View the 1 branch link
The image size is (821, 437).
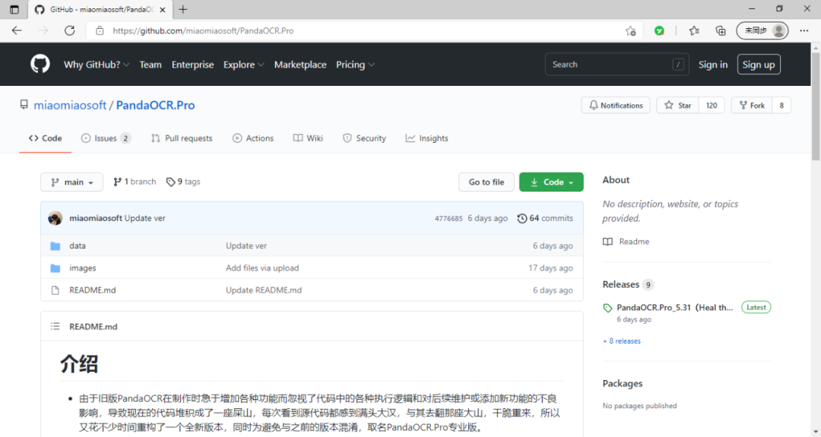pyautogui.click(x=135, y=182)
